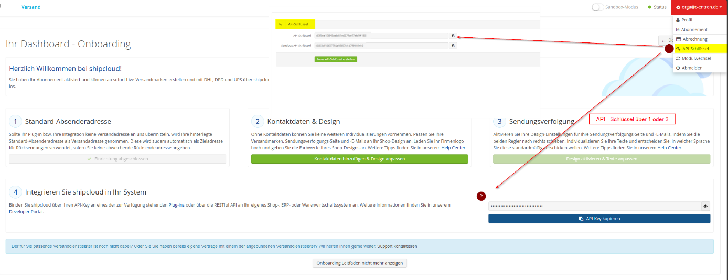728x280 pixels.
Task: Click the numbered circle 3 for Sendungsverfolgung
Action: coord(499,122)
